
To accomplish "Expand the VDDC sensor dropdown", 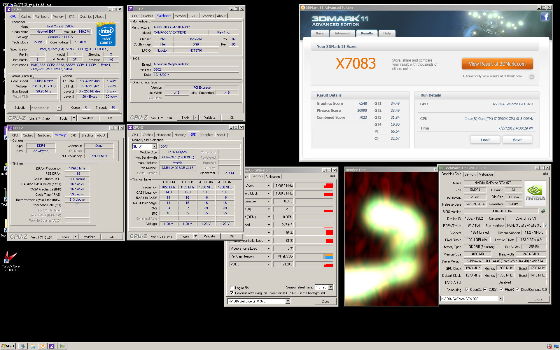I will [269, 264].
